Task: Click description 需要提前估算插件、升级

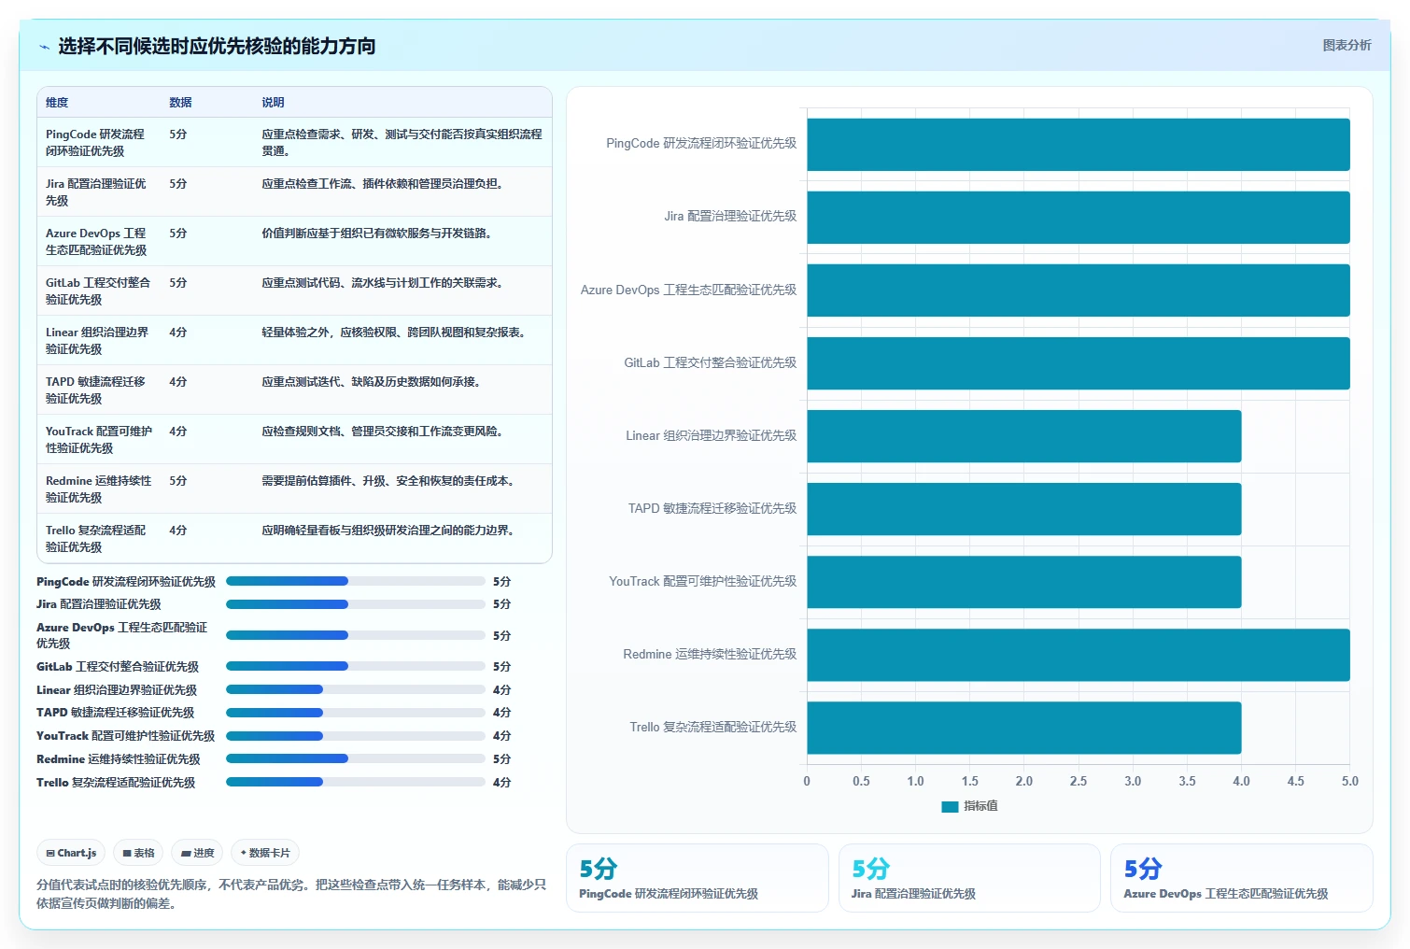Action: 390,481
